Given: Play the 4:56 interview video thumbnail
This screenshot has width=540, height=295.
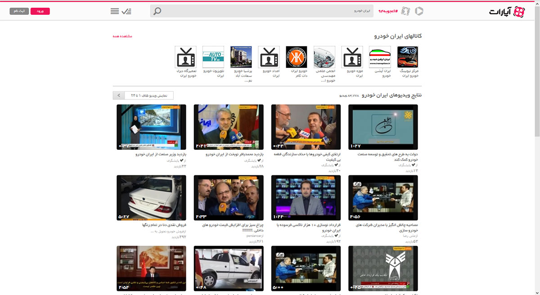Looking at the screenshot, I should point(383,197).
